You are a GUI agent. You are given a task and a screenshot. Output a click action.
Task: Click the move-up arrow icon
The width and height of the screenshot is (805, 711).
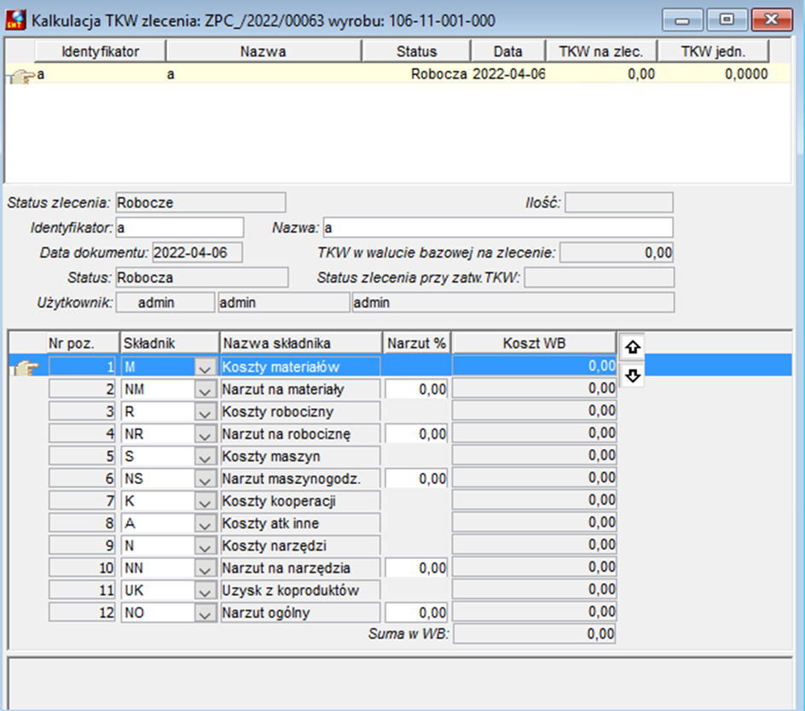pyautogui.click(x=632, y=347)
